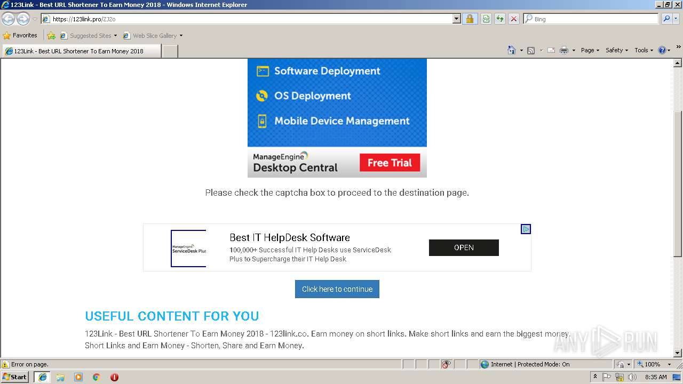Open the network tray icon

620,377
